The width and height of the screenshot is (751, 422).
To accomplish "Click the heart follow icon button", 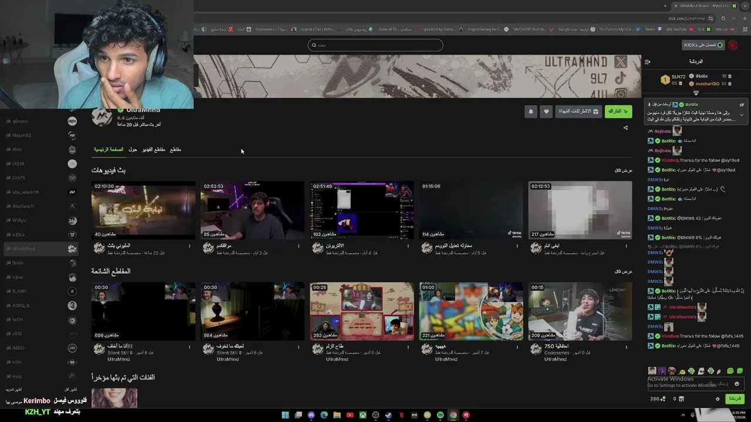I will 546,111.
